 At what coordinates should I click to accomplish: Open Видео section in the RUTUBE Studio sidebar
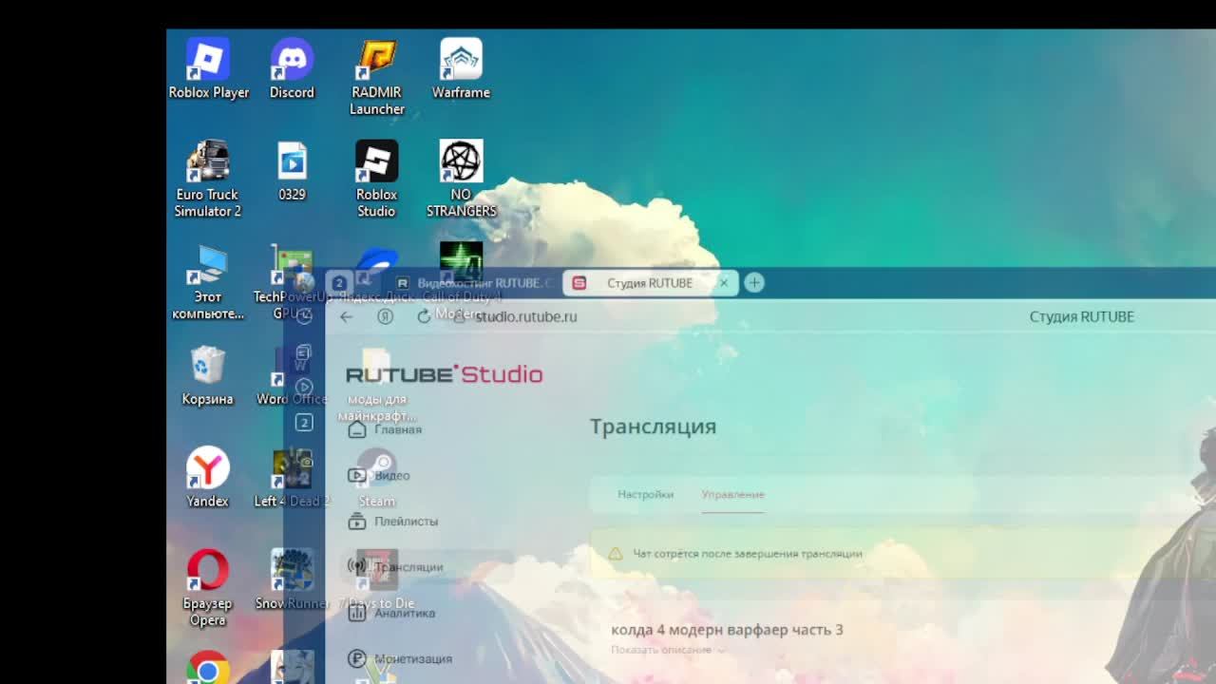pyautogui.click(x=379, y=475)
